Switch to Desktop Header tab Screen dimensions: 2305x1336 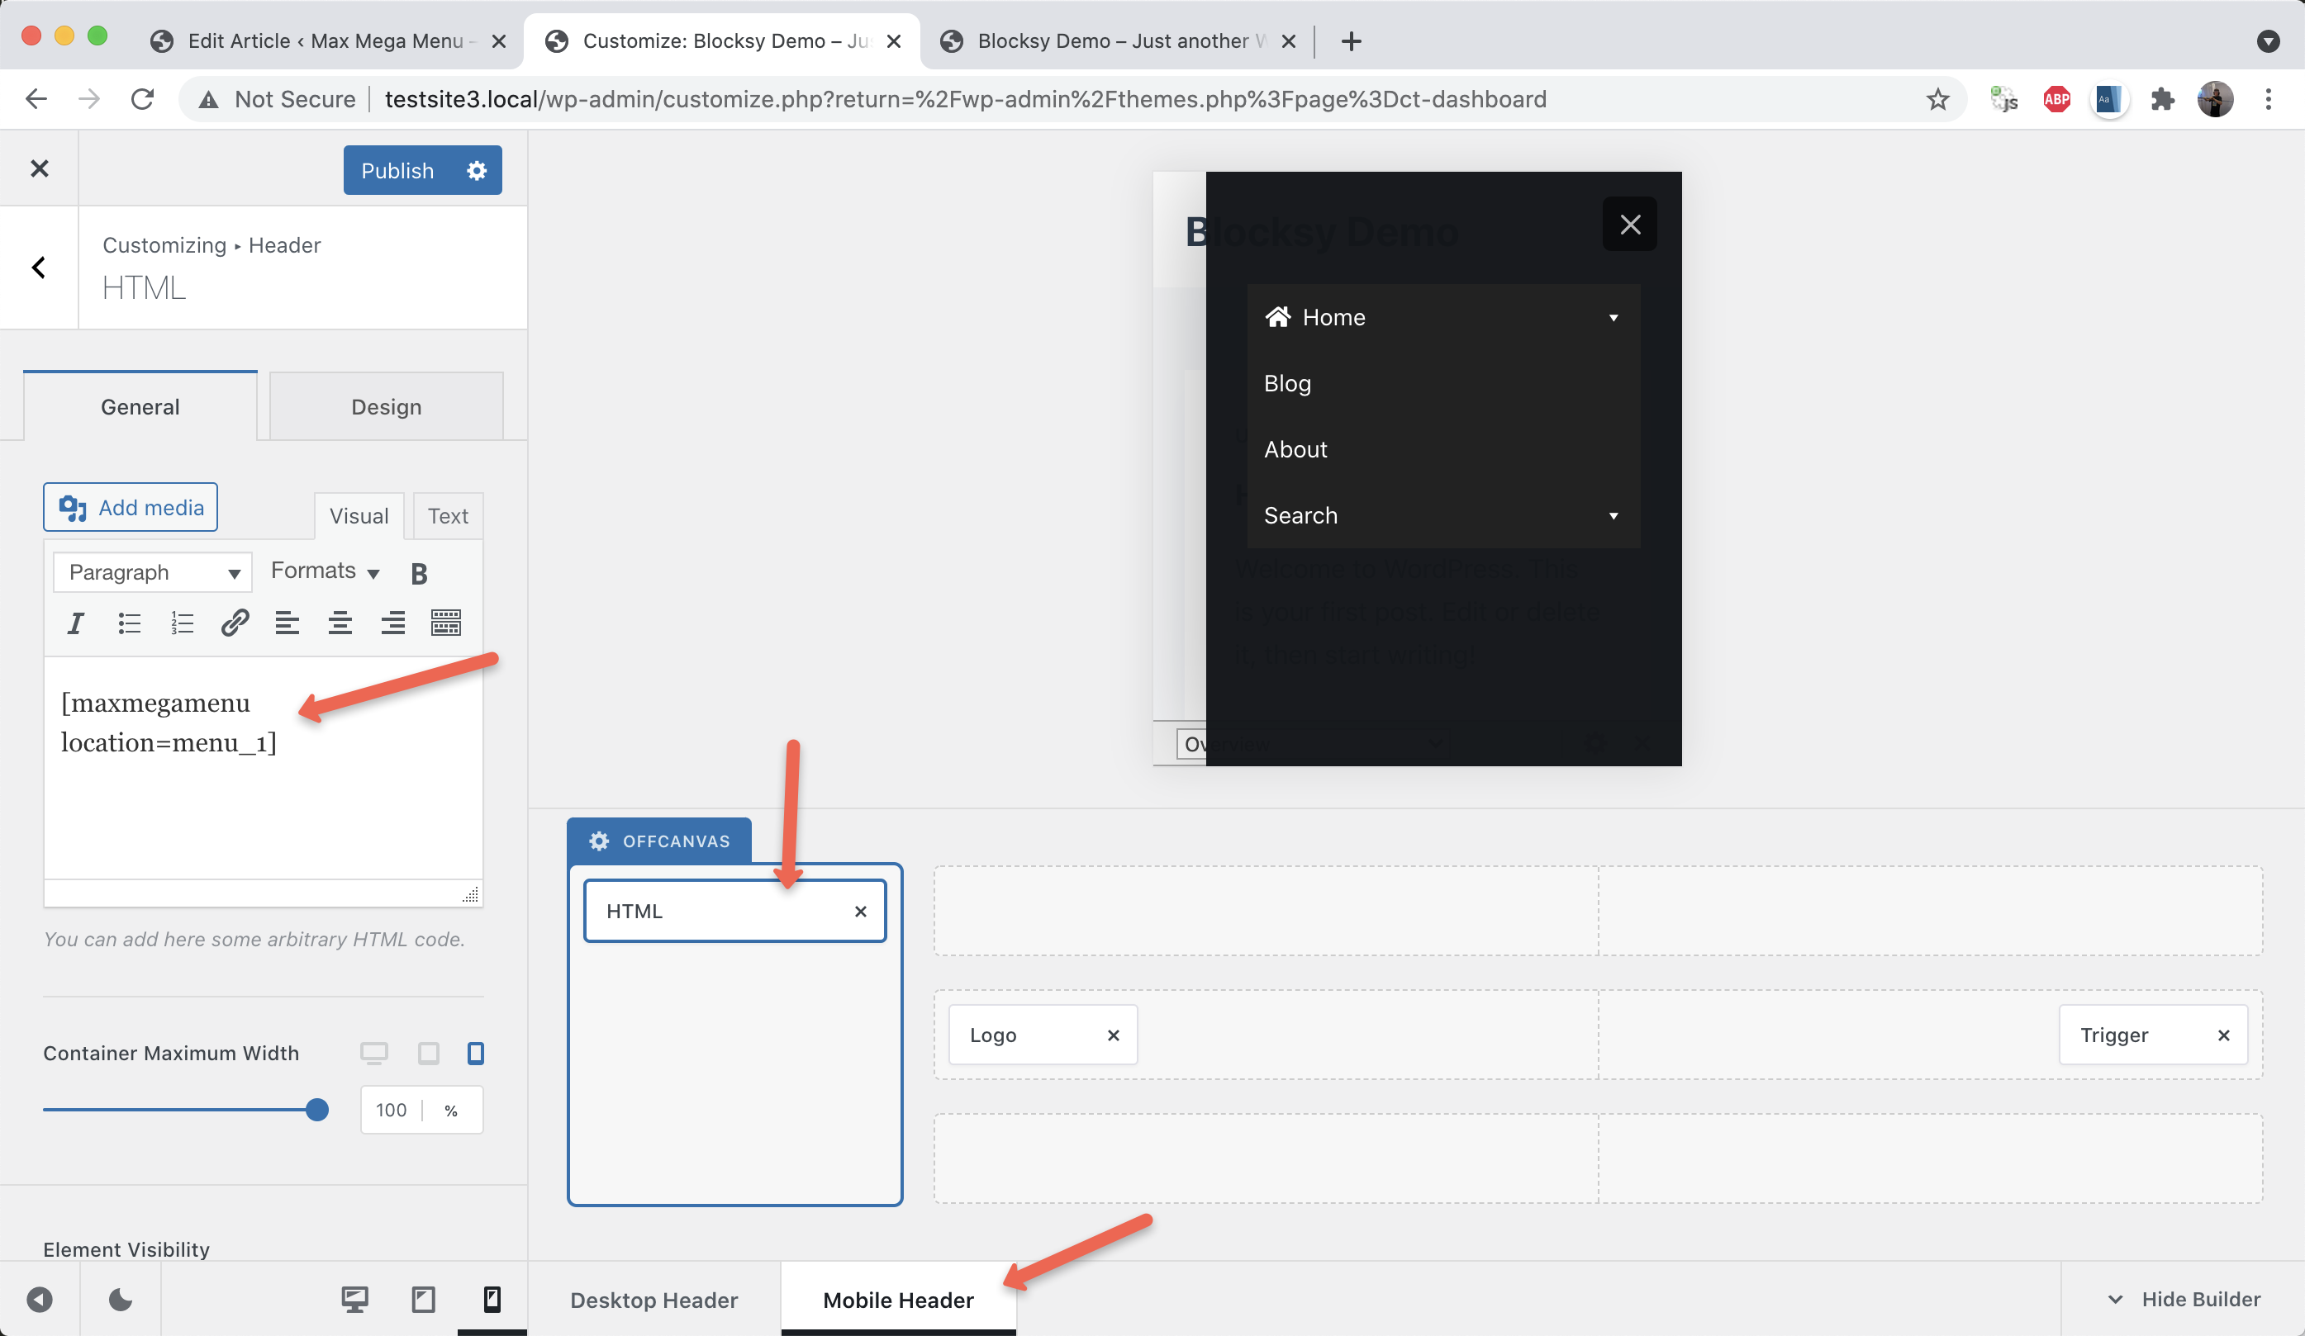pos(654,1300)
